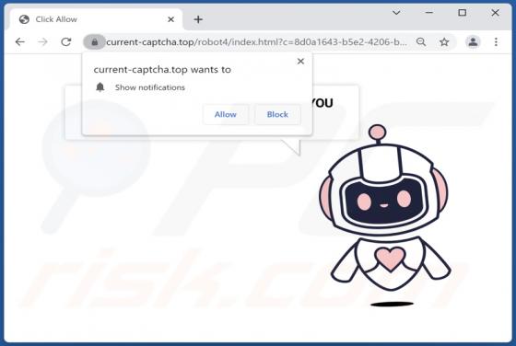This screenshot has height=346, width=516.
Task: Click the 'Show notifications' text
Action: (x=150, y=87)
